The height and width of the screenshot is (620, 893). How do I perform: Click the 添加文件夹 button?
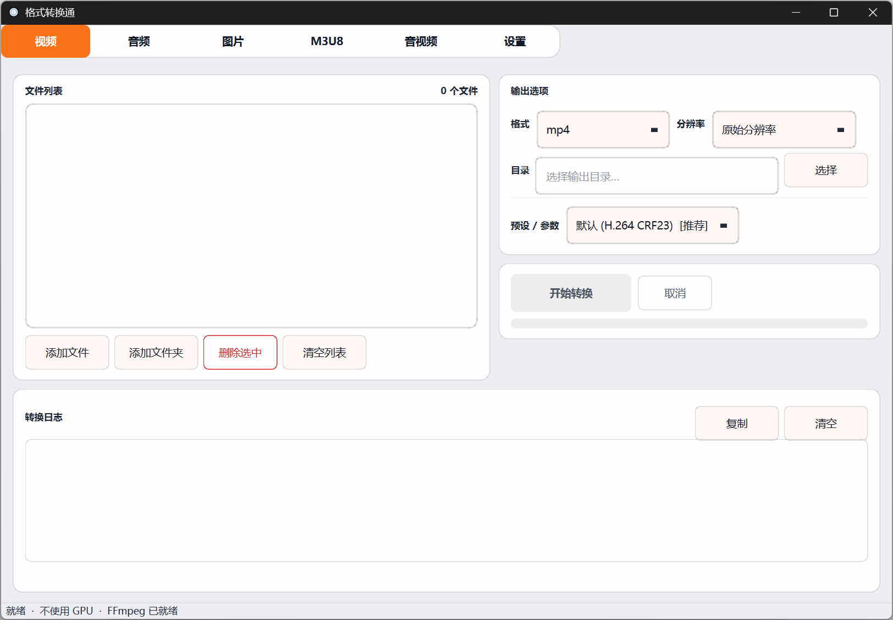[x=156, y=353]
